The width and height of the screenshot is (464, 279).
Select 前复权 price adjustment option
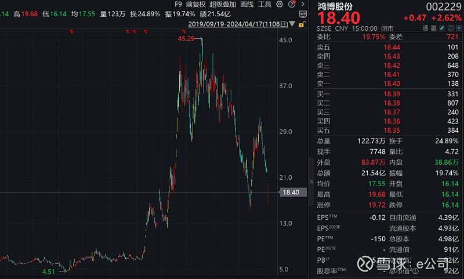[195, 4]
